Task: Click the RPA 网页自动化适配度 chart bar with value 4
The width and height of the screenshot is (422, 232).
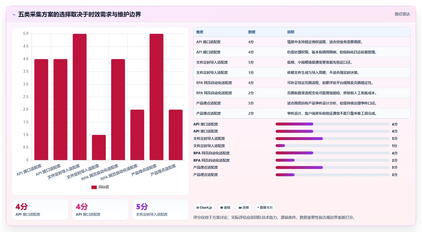Action: (x=118, y=109)
